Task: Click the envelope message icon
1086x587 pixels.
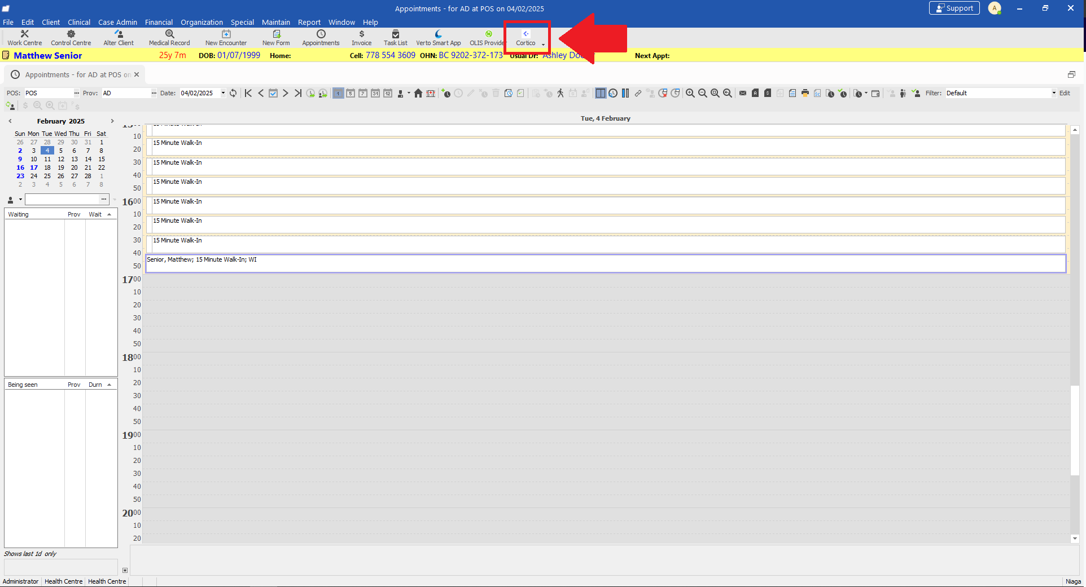Action: 743,93
